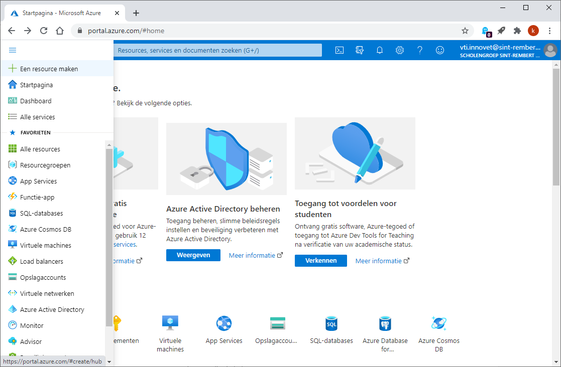This screenshot has width=561, height=367.
Task: Click the Verkennen button
Action: pyautogui.click(x=321, y=261)
